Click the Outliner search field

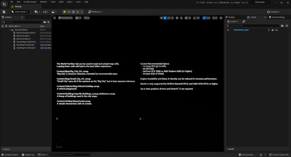22,22
